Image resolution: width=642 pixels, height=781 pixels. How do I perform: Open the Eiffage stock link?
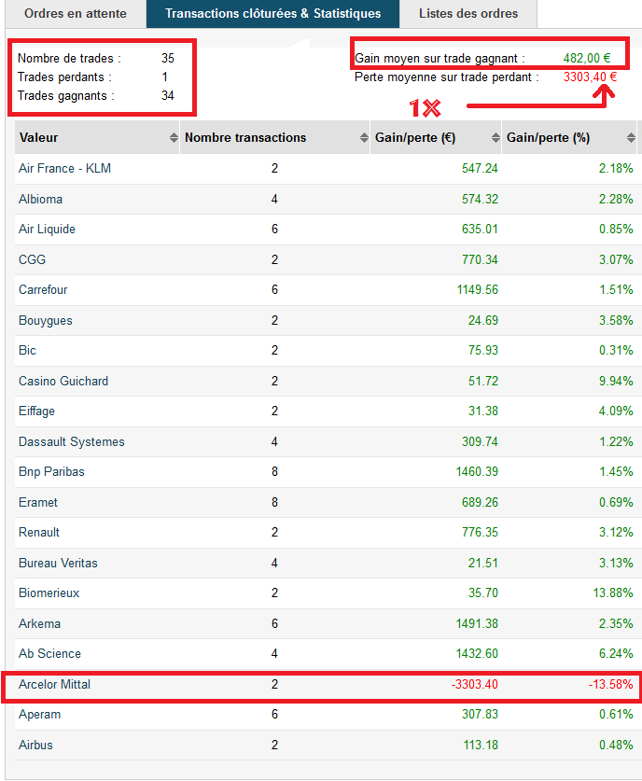click(x=36, y=411)
